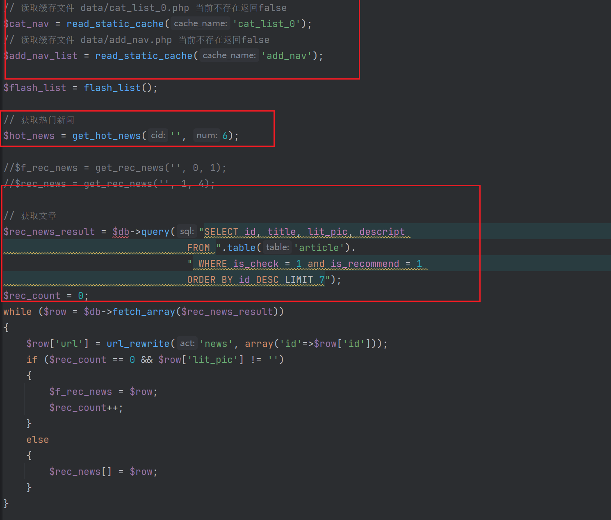Click the table: parameter hint
This screenshot has height=520, width=611.
click(x=278, y=247)
